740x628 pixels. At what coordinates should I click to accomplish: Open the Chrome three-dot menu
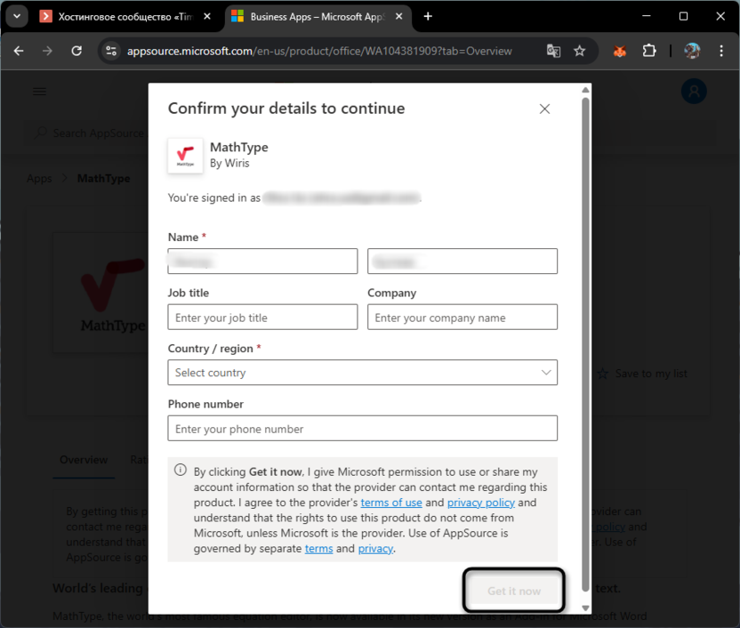[721, 51]
